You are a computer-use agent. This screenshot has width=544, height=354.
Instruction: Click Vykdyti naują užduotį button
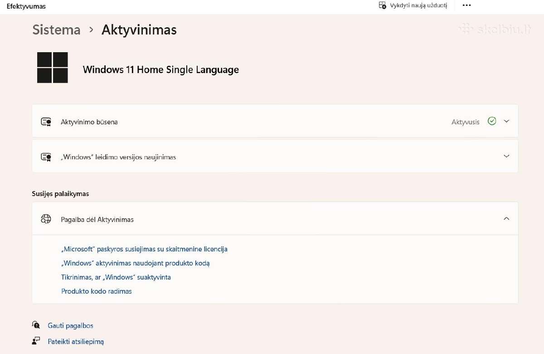tap(413, 5)
